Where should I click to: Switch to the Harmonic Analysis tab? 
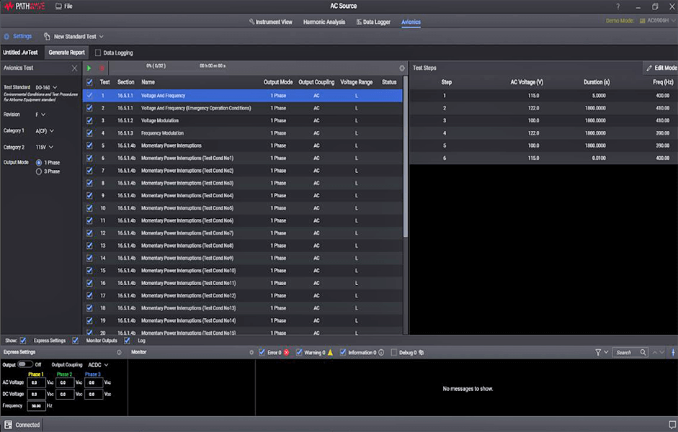(x=324, y=22)
